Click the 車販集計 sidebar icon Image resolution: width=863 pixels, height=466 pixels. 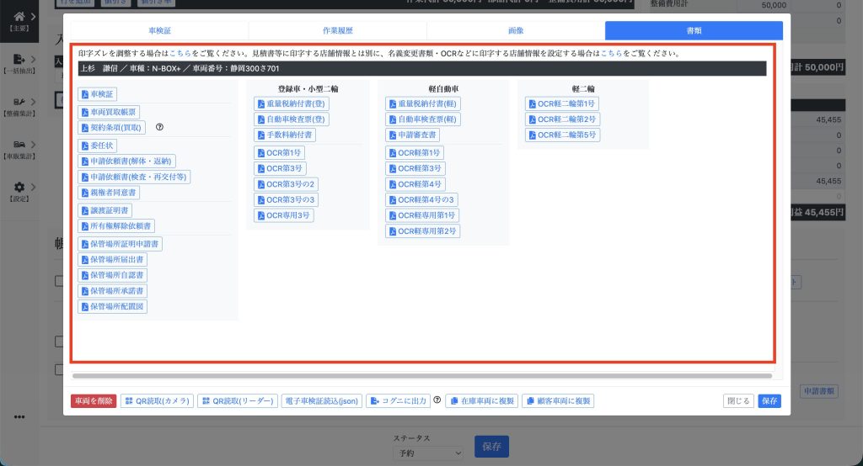coord(19,144)
